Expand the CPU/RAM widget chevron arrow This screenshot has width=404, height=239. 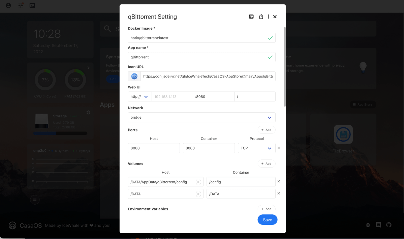tap(88, 68)
